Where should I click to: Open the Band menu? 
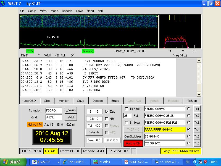pos(90,11)
